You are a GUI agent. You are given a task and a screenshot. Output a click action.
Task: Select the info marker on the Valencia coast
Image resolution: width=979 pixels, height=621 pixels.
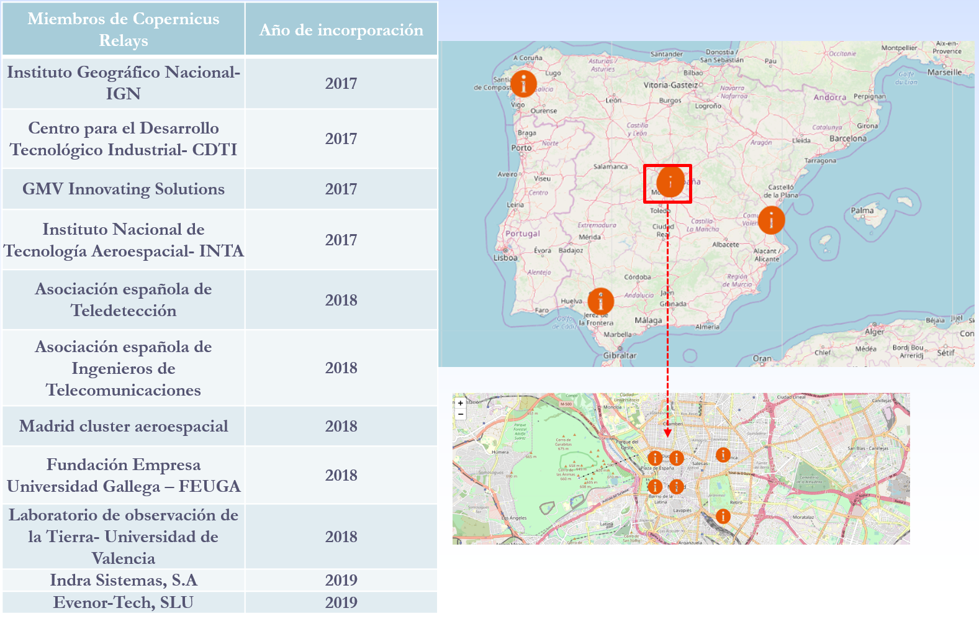point(771,220)
